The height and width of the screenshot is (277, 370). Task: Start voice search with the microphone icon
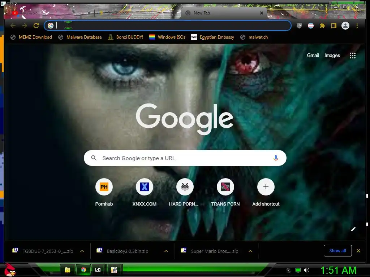tap(276, 158)
